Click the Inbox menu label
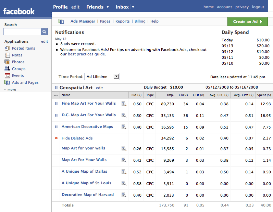The image size is (273, 212). 122,7
